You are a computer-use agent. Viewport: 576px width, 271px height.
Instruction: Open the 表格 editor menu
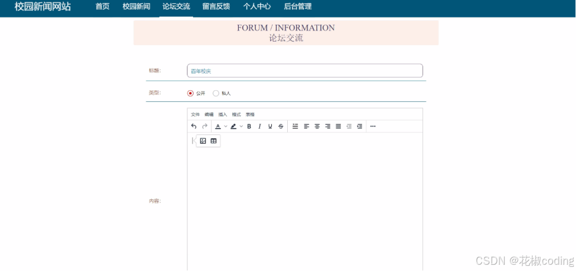(250, 114)
